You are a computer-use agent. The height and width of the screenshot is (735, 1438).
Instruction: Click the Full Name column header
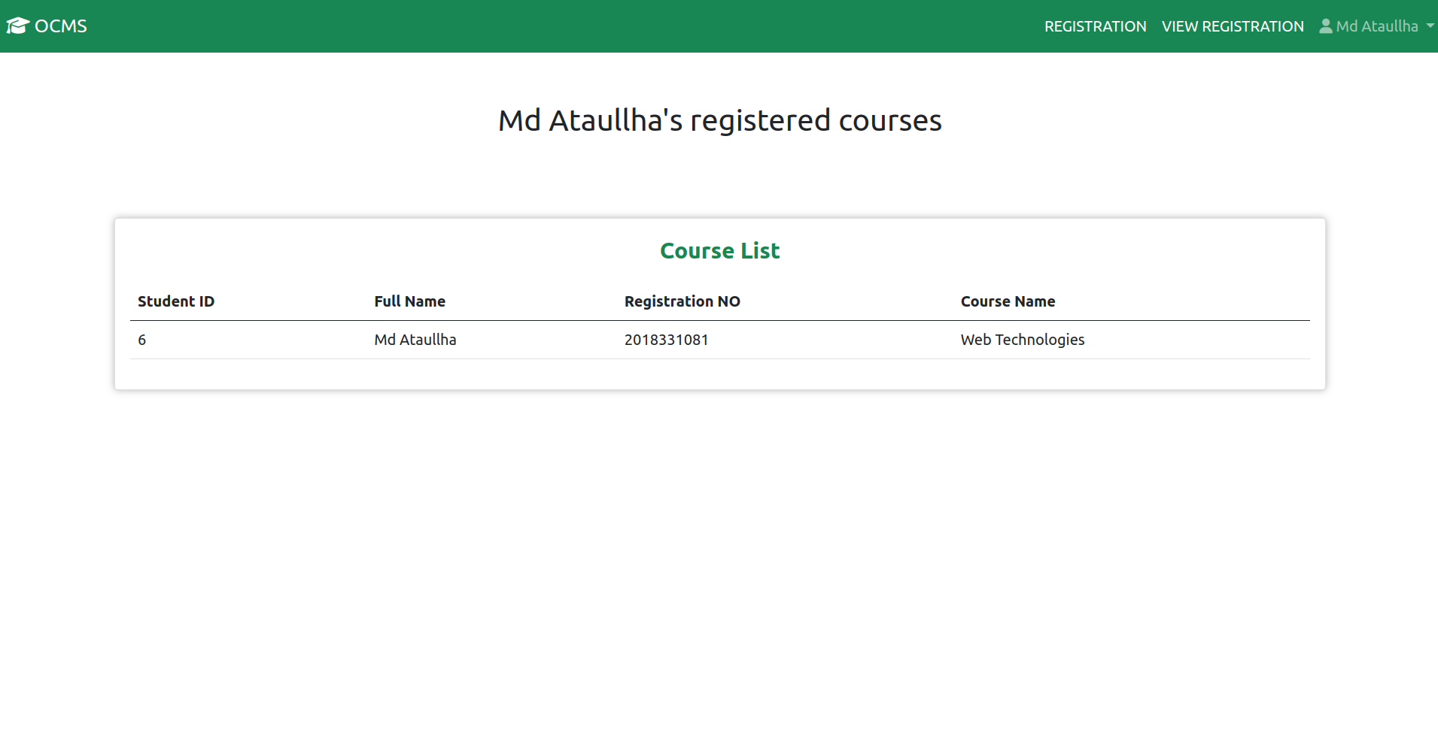[x=409, y=301]
